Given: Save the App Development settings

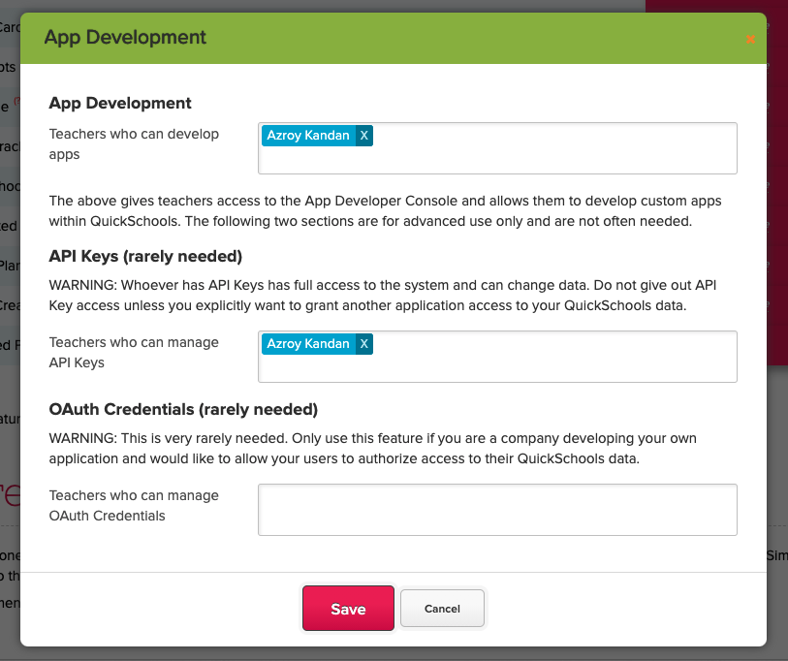Looking at the screenshot, I should [348, 609].
